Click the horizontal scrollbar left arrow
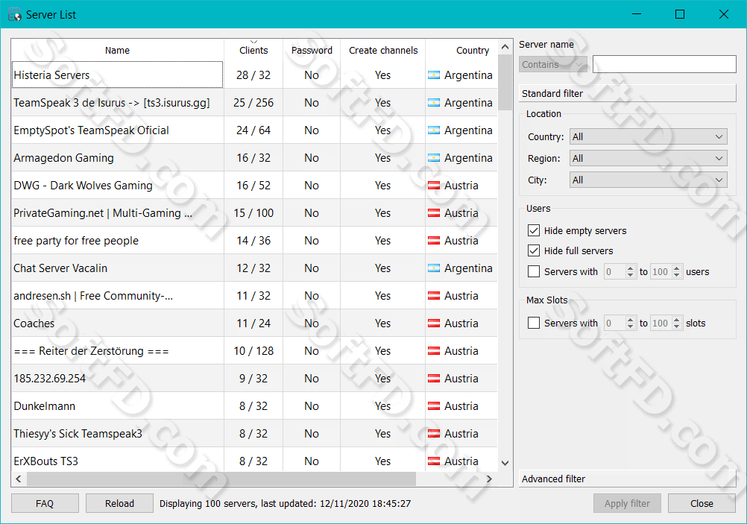 click(19, 479)
